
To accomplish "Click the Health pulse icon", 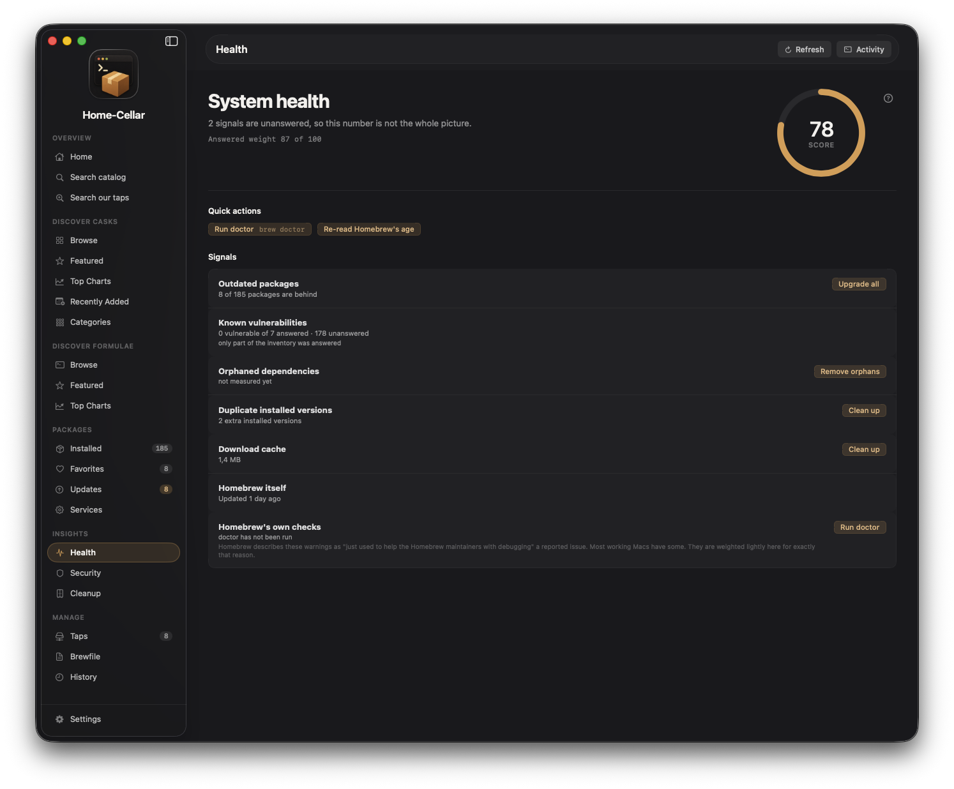I will [59, 553].
